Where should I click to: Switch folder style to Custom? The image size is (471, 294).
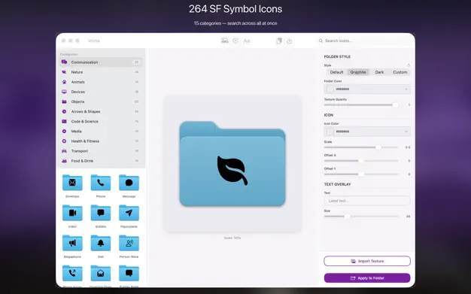click(400, 72)
